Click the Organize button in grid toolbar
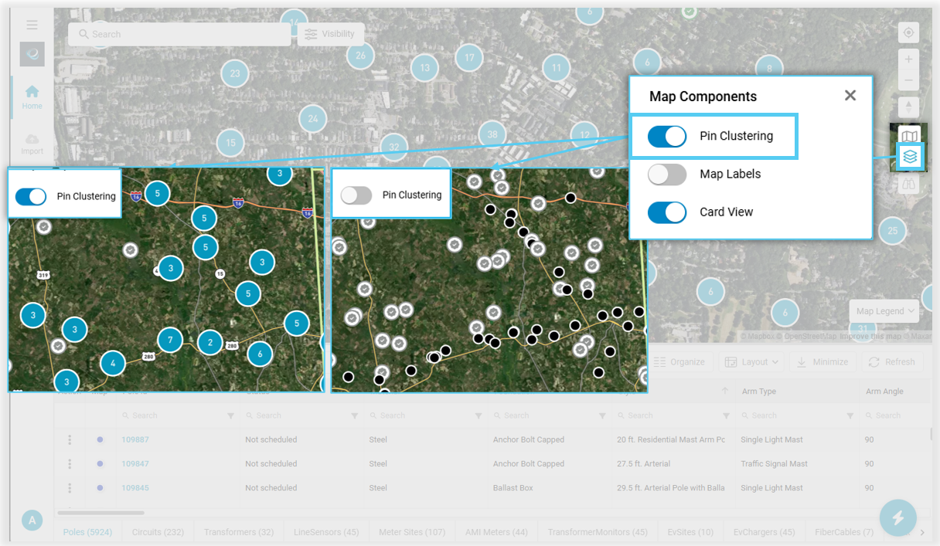Screen dimensions: 940x546 (x=679, y=361)
